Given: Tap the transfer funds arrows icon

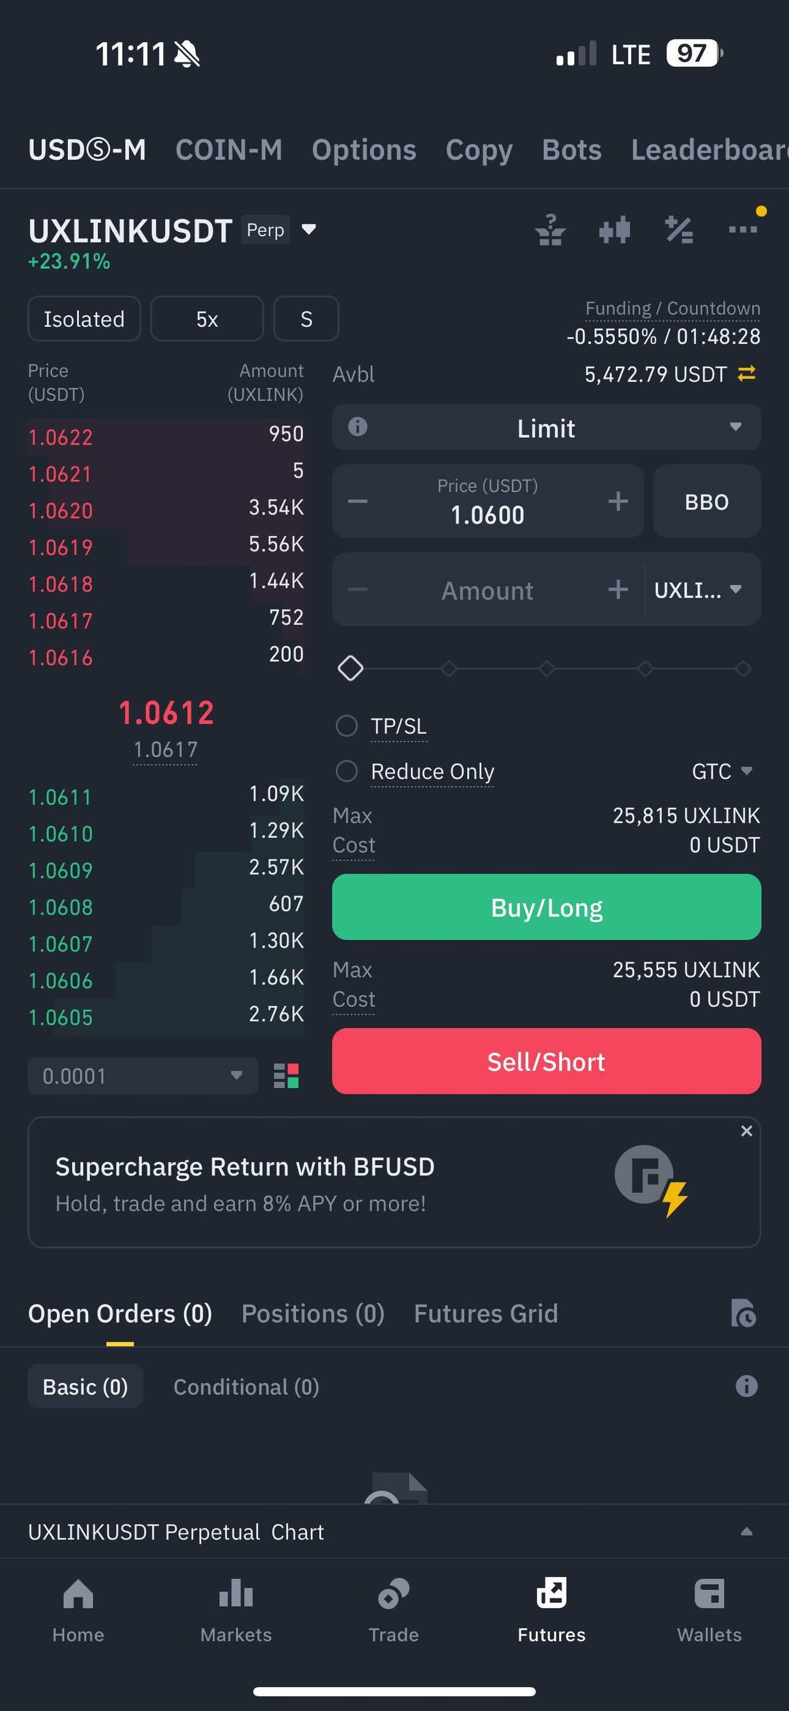Looking at the screenshot, I should (746, 374).
